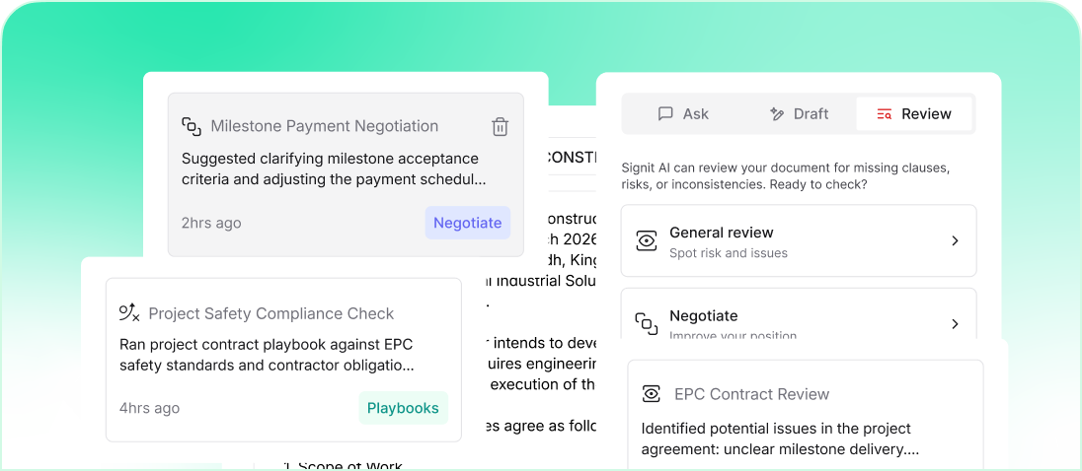1082x471 pixels.
Task: Switch to the Ask tab
Action: pyautogui.click(x=683, y=114)
